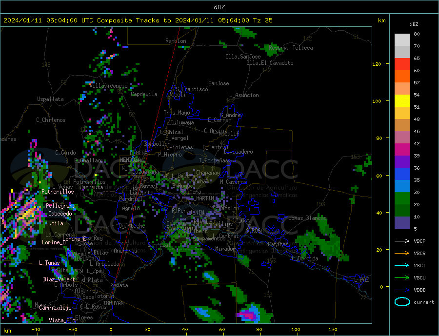
Task: Click the 'L_Tunas' place label
Action: pyautogui.click(x=49, y=263)
